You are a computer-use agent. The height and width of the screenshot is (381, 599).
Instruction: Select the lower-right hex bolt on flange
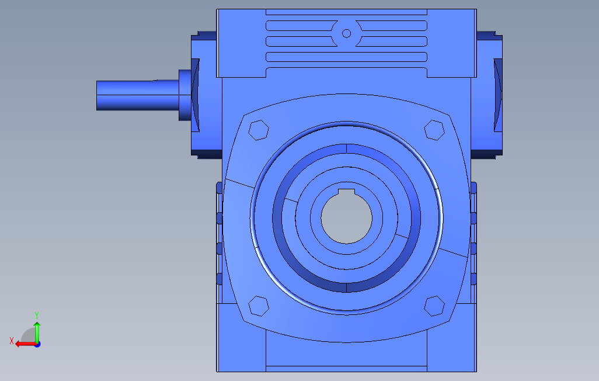click(x=434, y=306)
